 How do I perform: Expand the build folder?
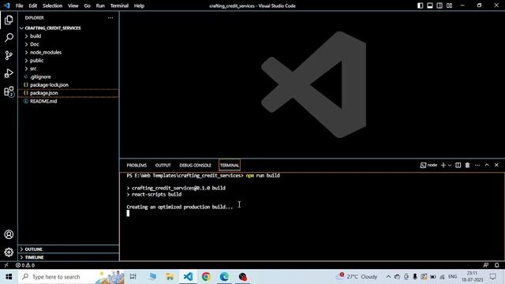click(69, 36)
